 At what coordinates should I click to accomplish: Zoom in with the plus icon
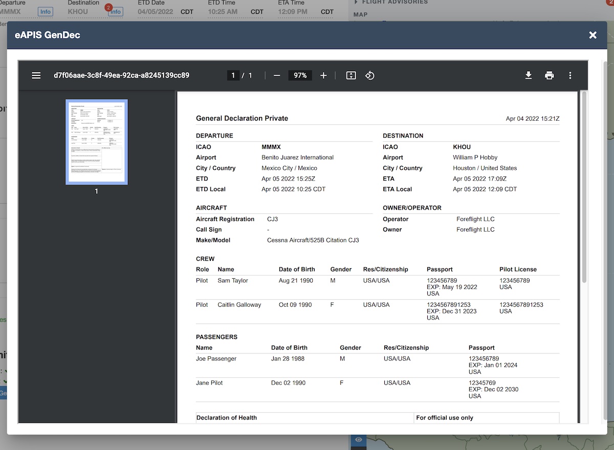pos(323,75)
